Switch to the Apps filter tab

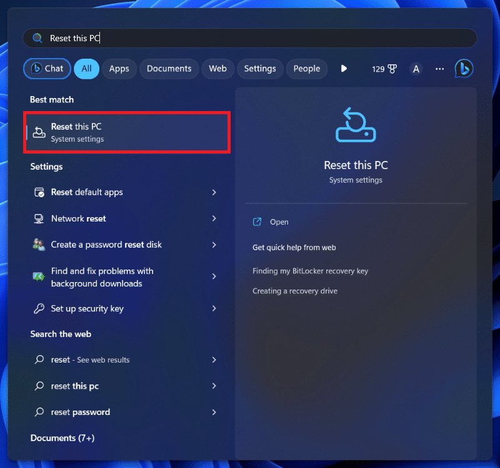coord(119,69)
